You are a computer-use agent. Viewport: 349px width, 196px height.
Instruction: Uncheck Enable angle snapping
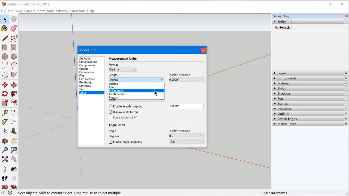110,142
